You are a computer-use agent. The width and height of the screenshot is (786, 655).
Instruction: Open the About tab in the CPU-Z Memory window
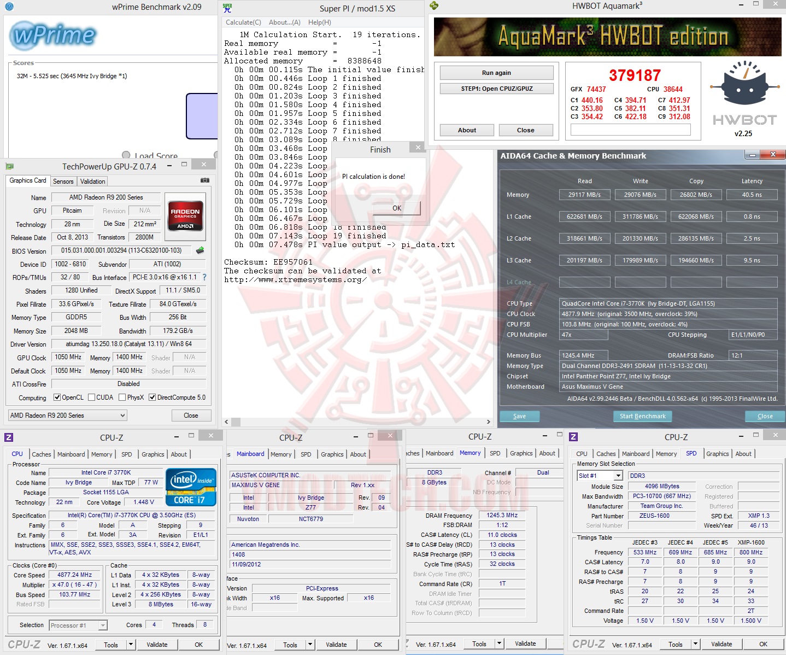pyautogui.click(x=547, y=453)
